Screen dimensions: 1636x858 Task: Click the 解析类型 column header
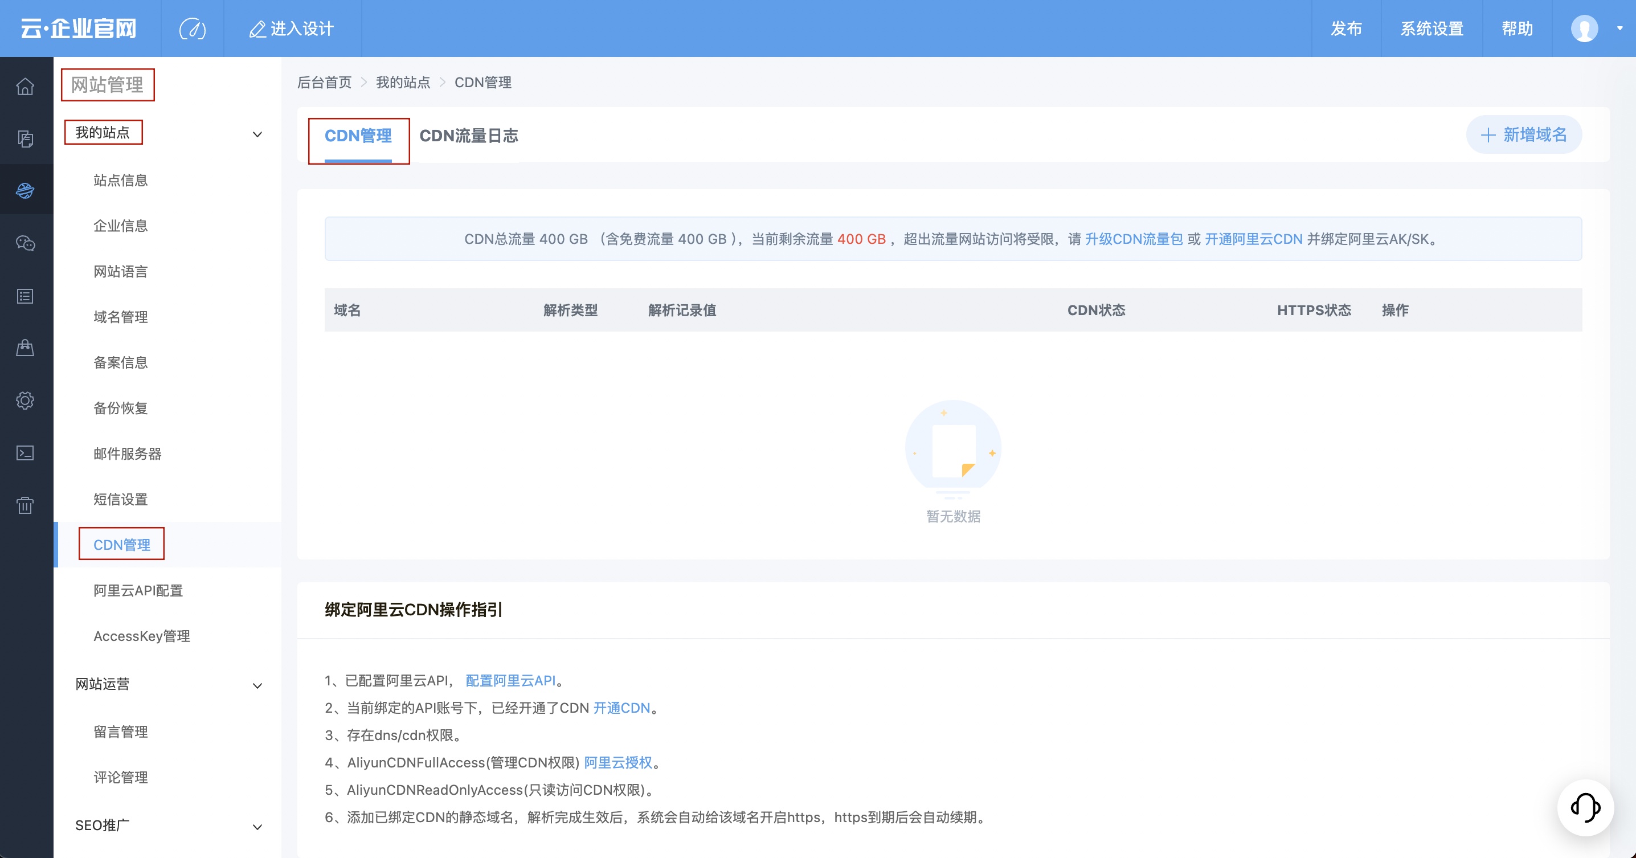570,310
